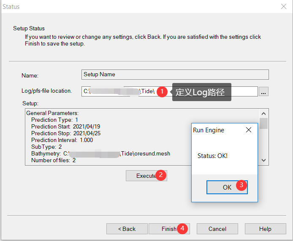Close the Run Engine dialog
The image size is (293, 241).
249,130
